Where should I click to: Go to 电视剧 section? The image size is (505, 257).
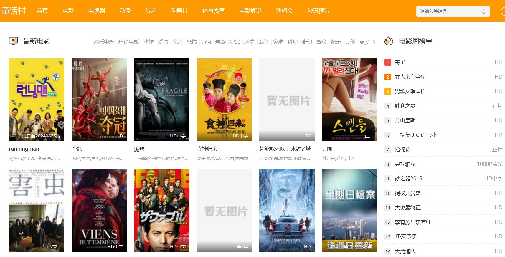pos(97,11)
